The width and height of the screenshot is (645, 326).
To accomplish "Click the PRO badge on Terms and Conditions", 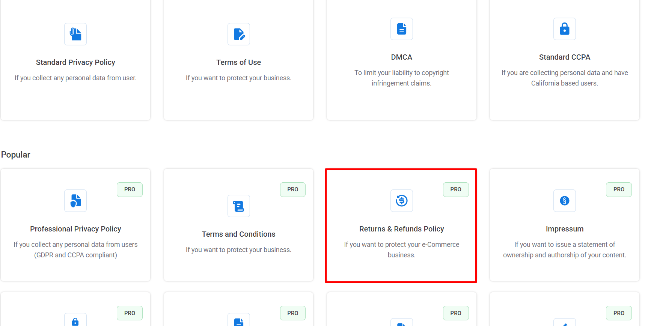I will click(x=292, y=189).
